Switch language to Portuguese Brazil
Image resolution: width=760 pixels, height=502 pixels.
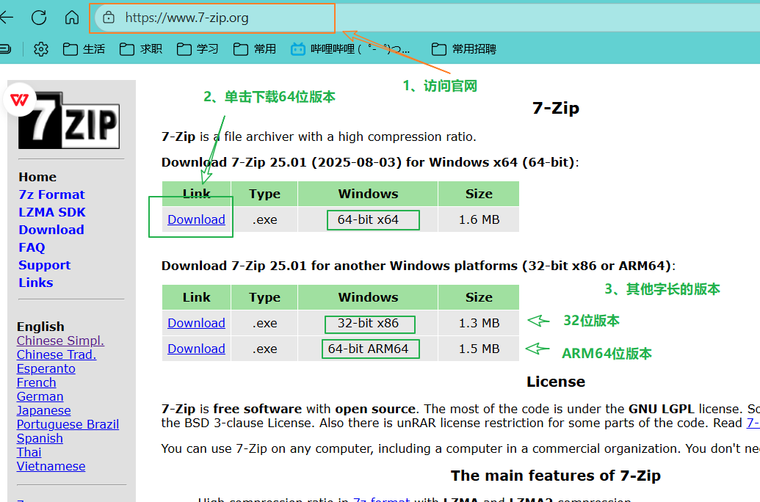click(x=68, y=424)
